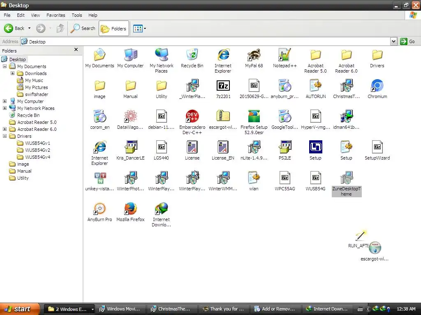Screen dimensions: 421x315
Task: Select the debian-11 archive icon
Action: 161,116
